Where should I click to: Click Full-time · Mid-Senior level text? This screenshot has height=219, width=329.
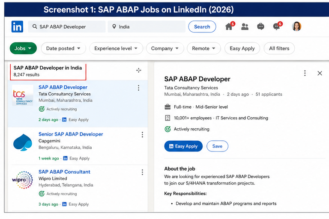[201, 107]
